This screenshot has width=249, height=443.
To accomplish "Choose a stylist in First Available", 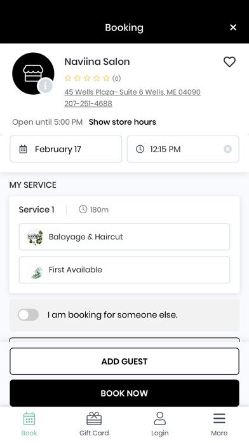I will tap(124, 270).
